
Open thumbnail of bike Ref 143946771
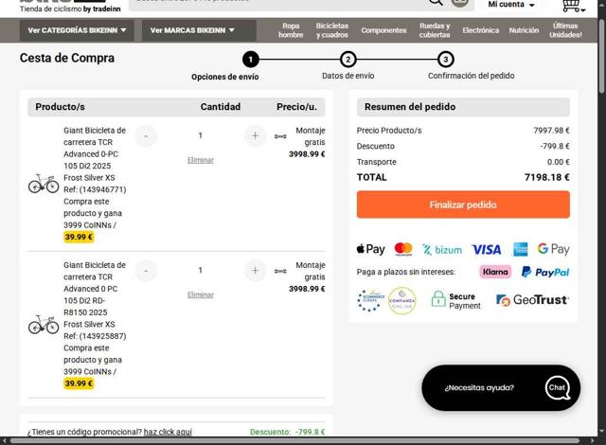coord(44,183)
